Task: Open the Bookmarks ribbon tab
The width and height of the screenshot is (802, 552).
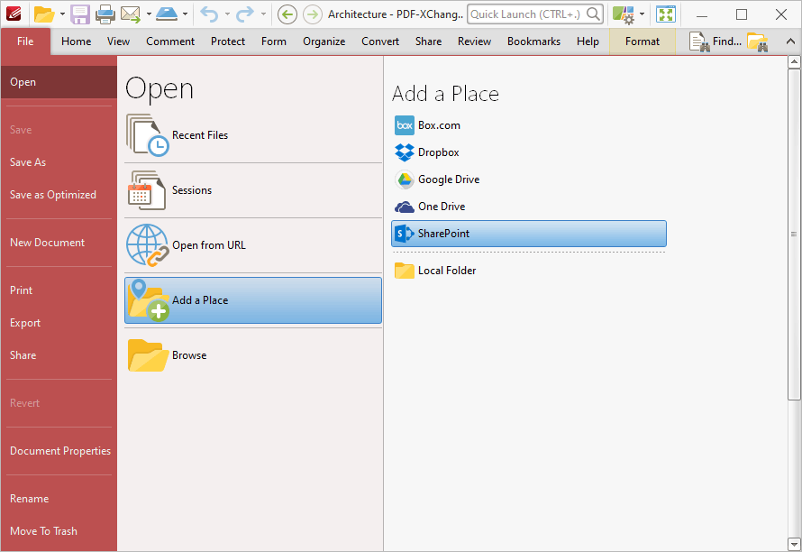Action: point(533,41)
